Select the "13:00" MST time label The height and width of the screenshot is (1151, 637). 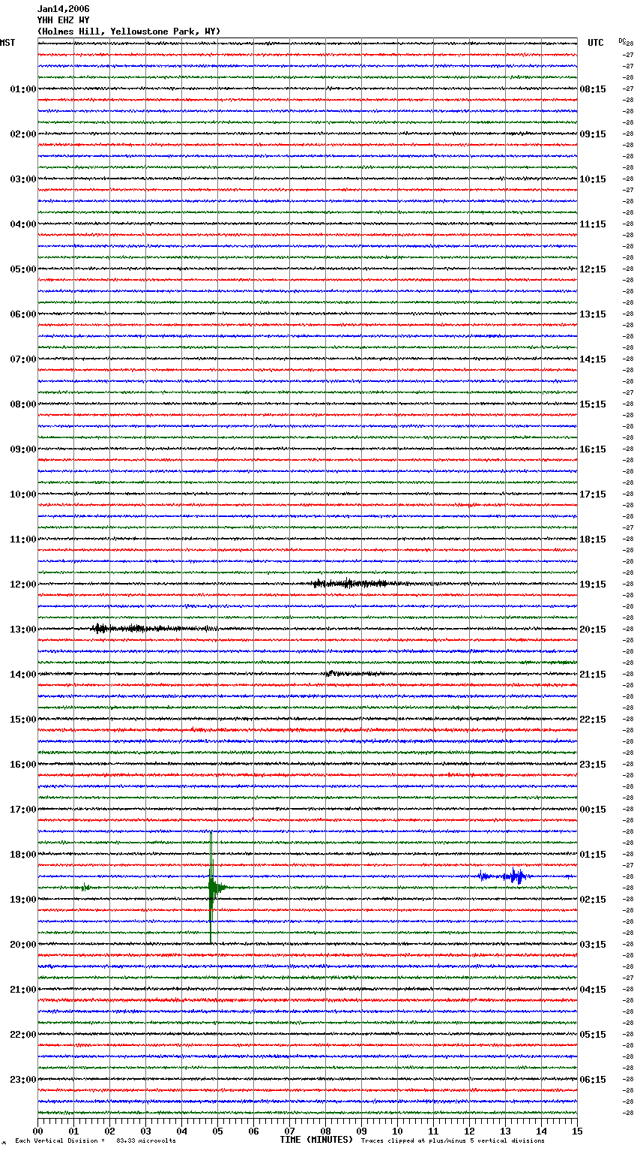coord(23,630)
